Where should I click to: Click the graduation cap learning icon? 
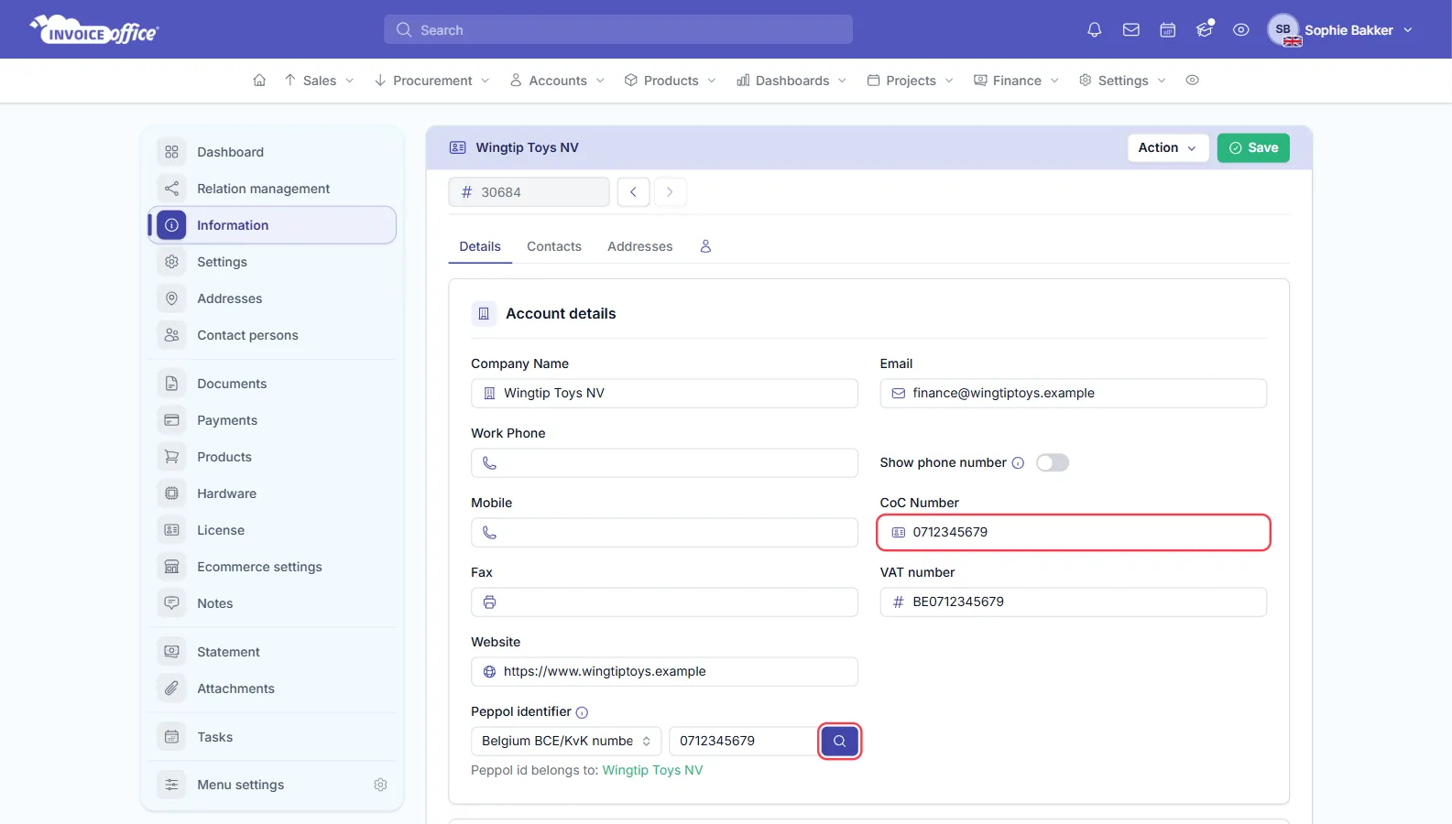coord(1204,30)
